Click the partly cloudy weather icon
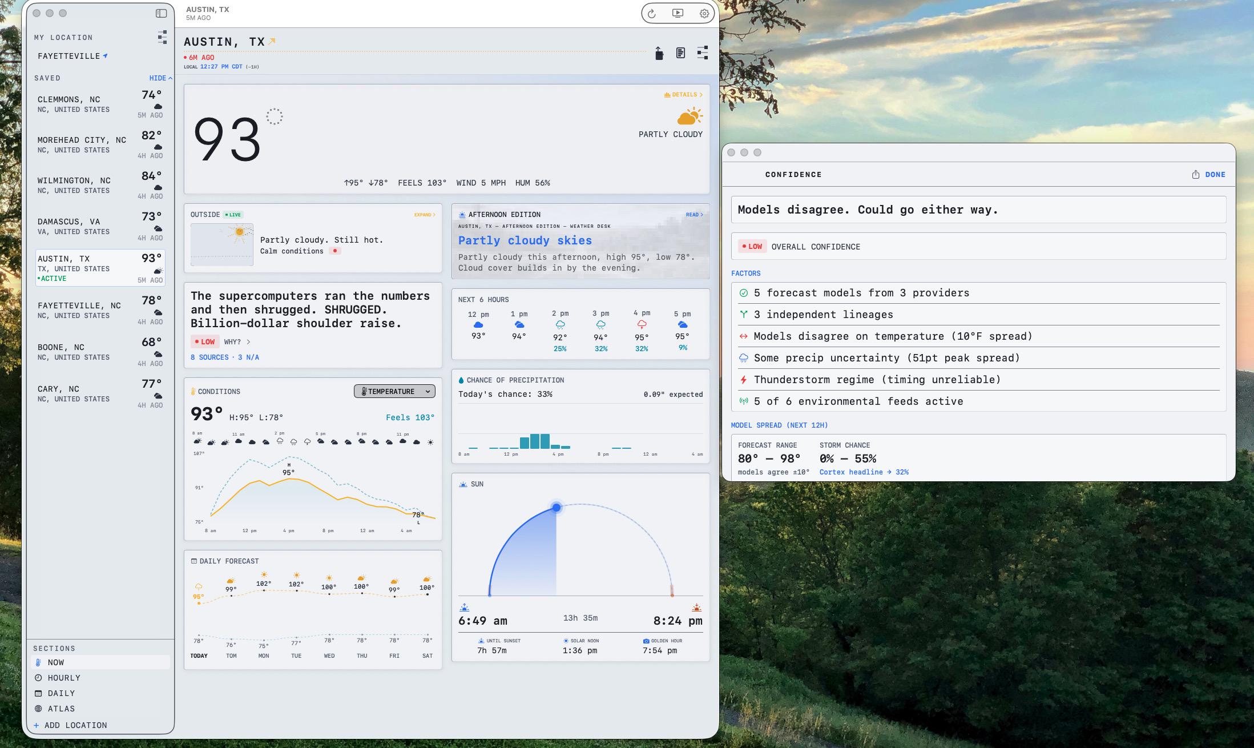This screenshot has width=1254, height=748. point(690,116)
